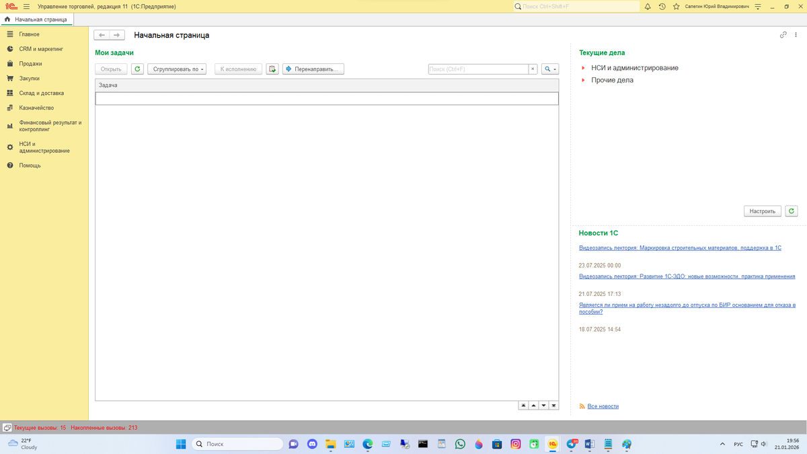Open НСИ и администрирование sidebar section

[44, 147]
